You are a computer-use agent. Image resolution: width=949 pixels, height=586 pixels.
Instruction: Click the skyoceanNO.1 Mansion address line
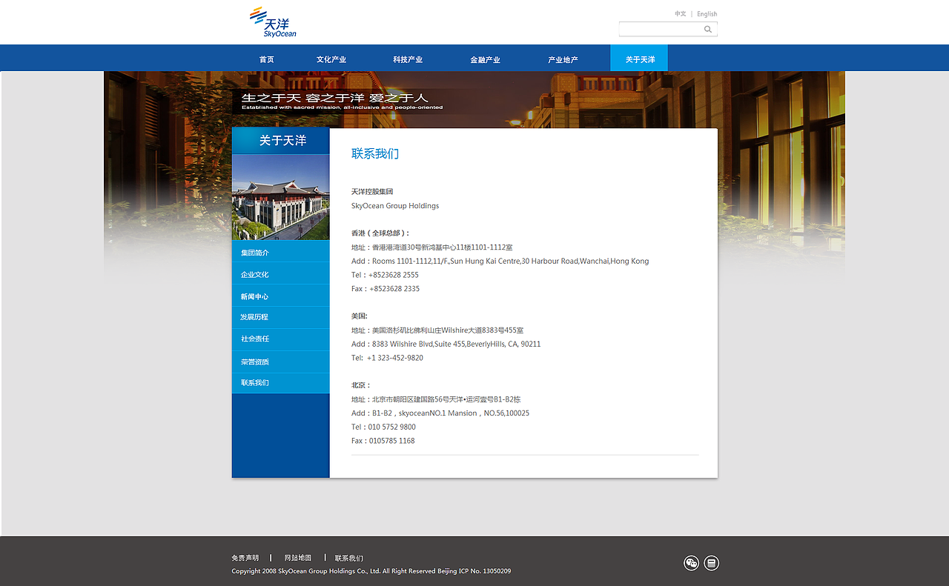[440, 413]
